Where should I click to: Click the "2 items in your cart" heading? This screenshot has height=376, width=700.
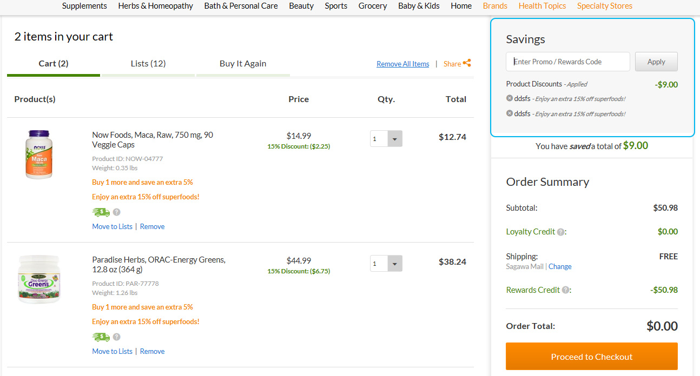click(x=64, y=37)
